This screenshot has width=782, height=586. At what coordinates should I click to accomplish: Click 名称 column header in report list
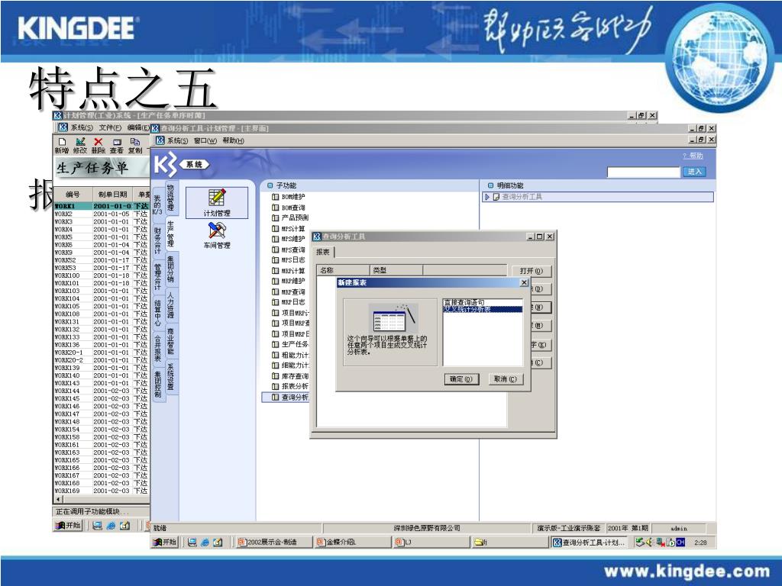(x=344, y=270)
